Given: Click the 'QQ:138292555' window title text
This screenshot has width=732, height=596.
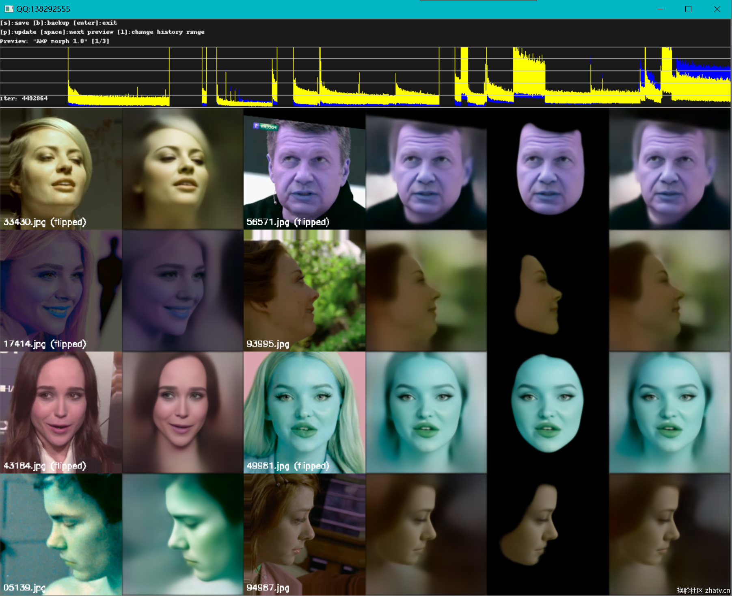Looking at the screenshot, I should point(43,9).
